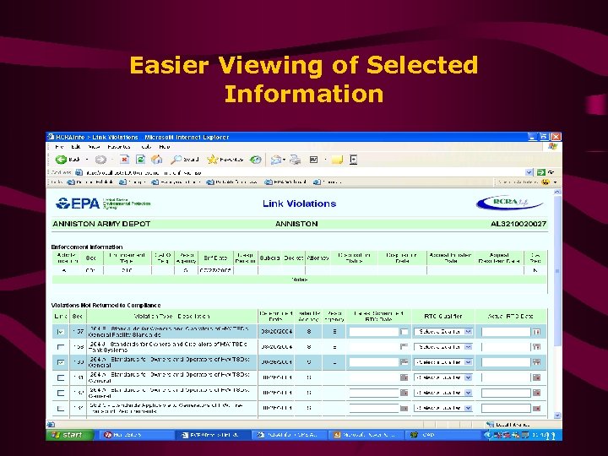Open Actual RTC calendar in Facility Standards row
608x456 pixels.
[x=536, y=332]
